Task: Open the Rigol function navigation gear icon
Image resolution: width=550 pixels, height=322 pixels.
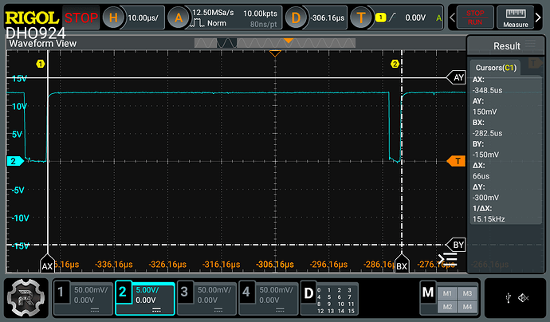Action: click(x=26, y=298)
